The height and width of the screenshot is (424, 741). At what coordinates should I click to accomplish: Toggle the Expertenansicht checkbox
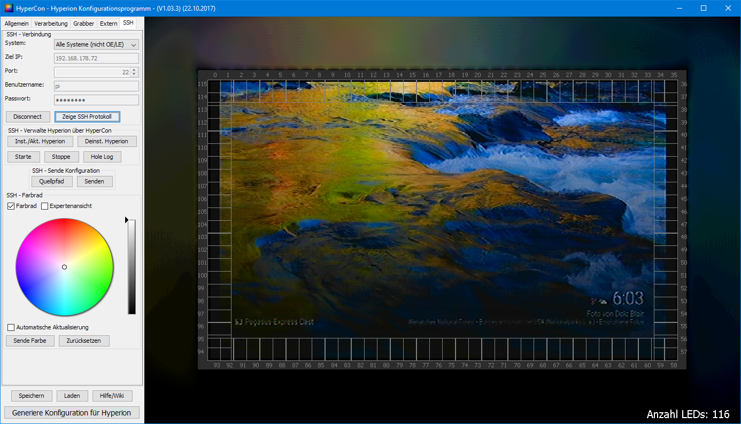[x=45, y=206]
